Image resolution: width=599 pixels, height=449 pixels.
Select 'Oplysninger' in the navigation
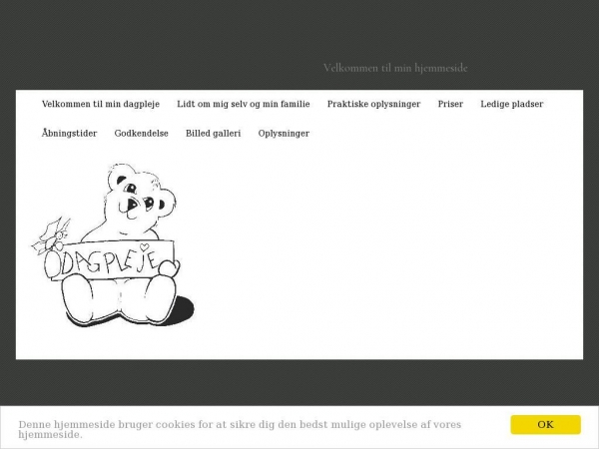pos(284,133)
